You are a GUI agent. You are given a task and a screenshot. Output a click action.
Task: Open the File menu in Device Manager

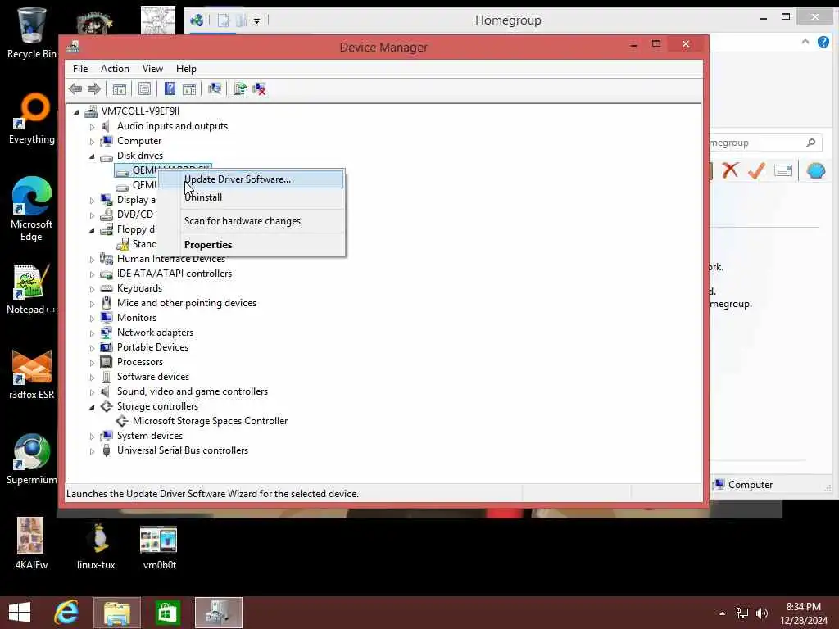click(x=80, y=69)
